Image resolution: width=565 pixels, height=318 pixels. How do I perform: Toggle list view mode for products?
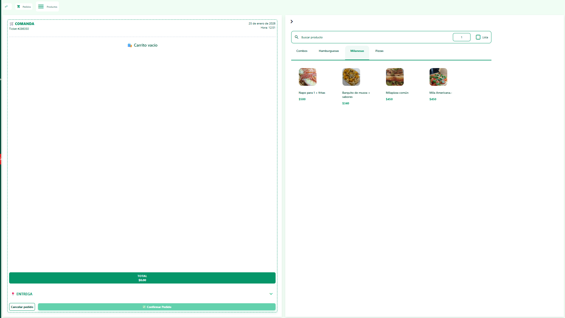(x=478, y=37)
